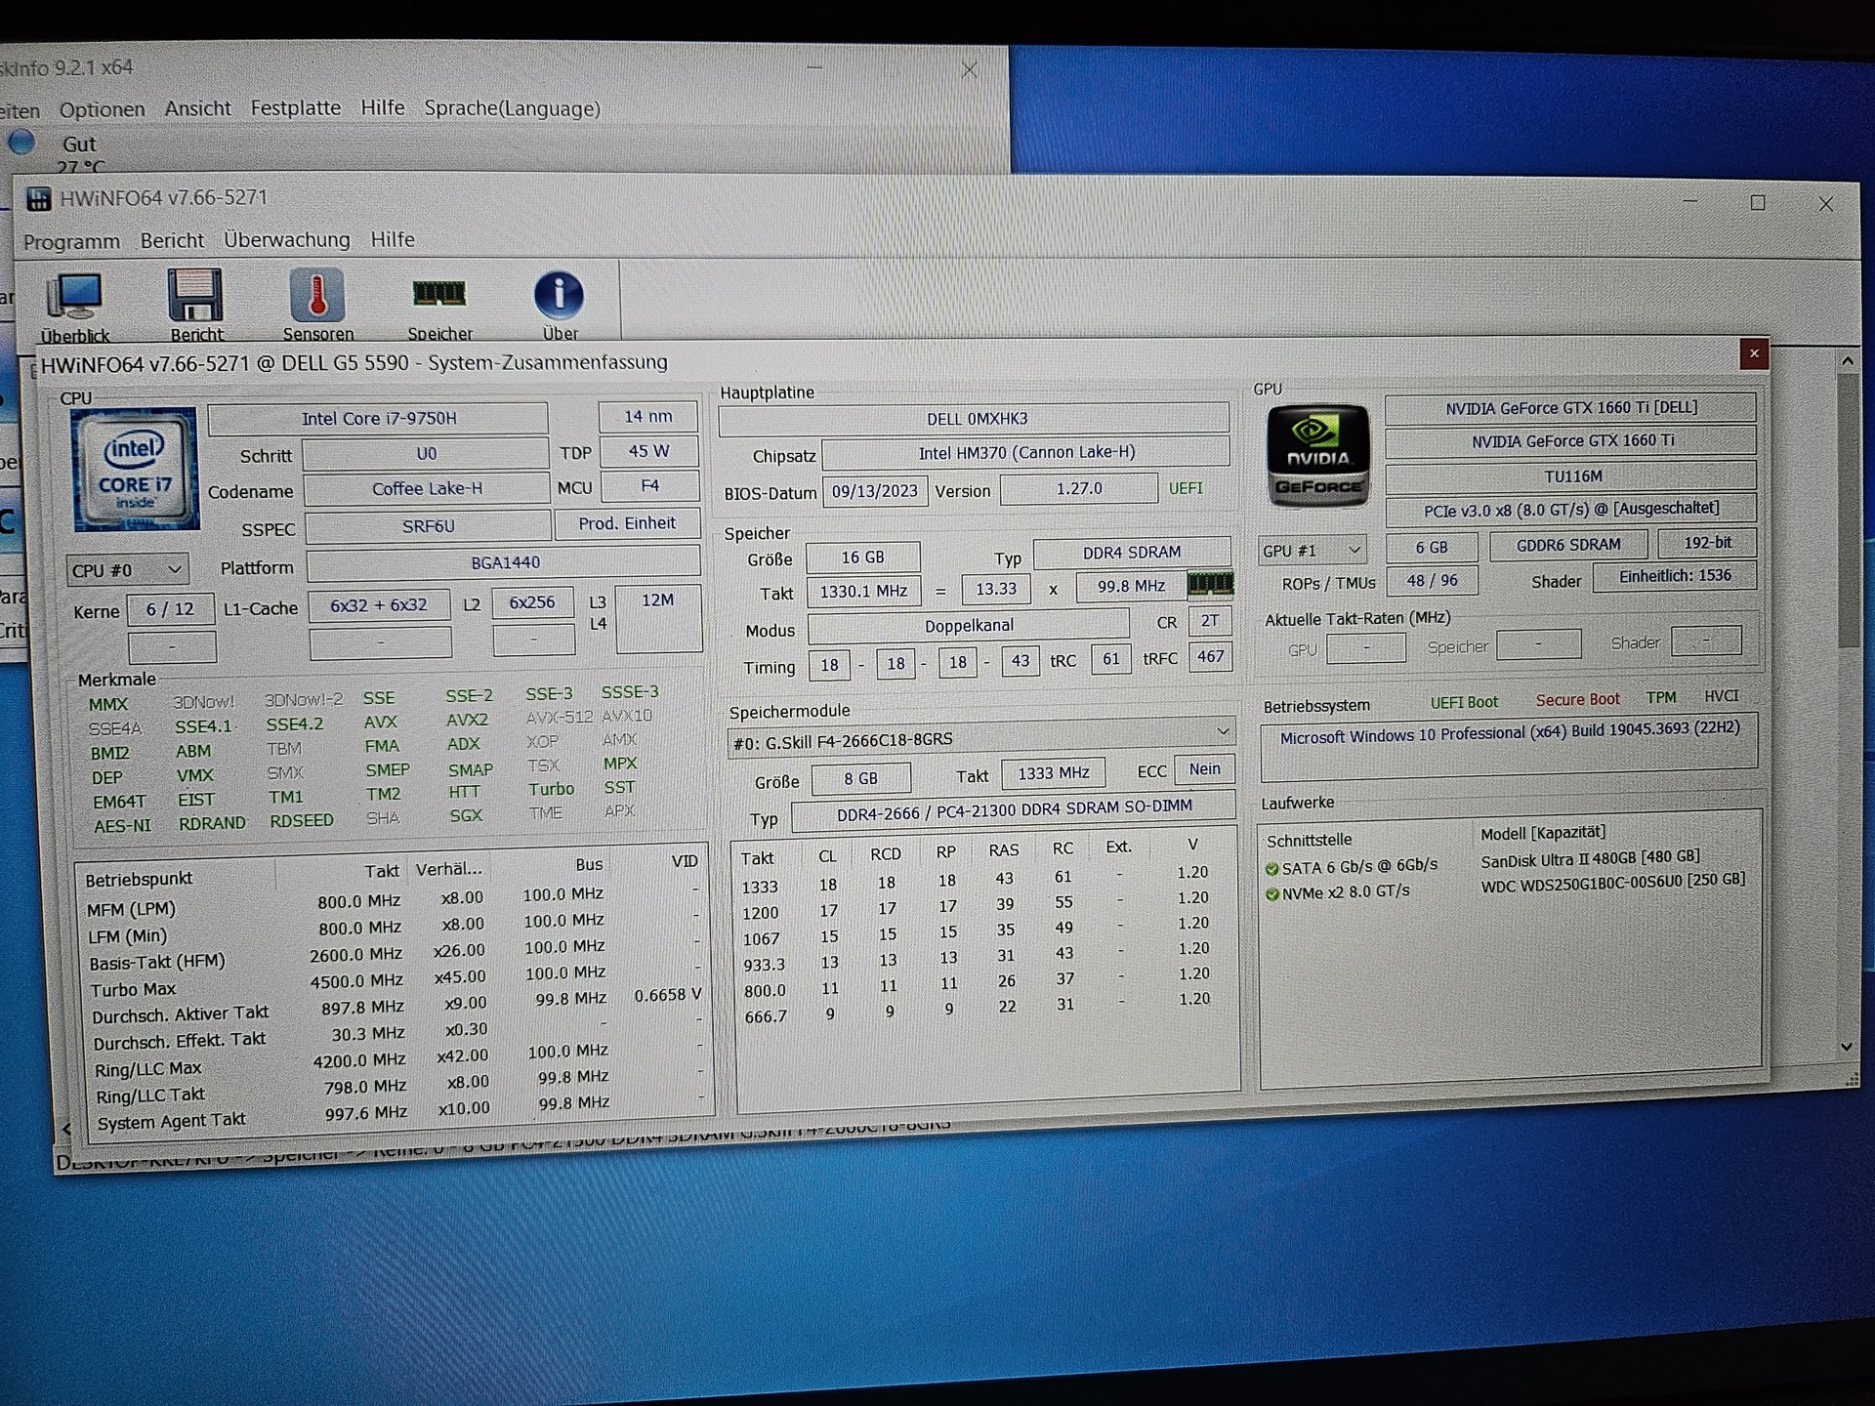Close the System-Zusammenfassung window
Viewport: 1875px width, 1406px height.
pyautogui.click(x=1754, y=353)
